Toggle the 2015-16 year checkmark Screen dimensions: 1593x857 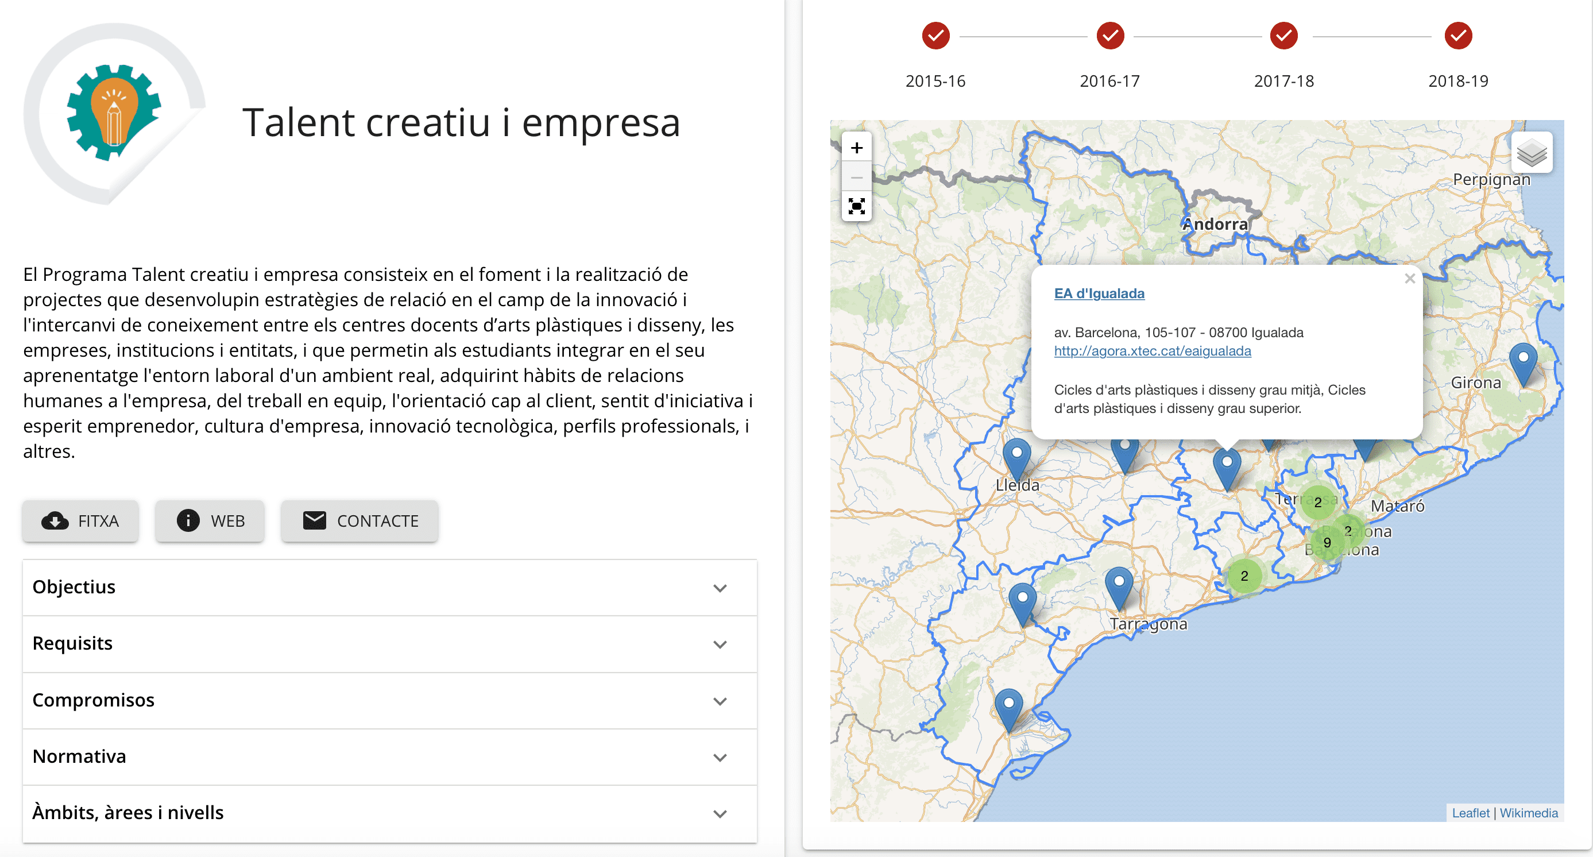pos(935,36)
